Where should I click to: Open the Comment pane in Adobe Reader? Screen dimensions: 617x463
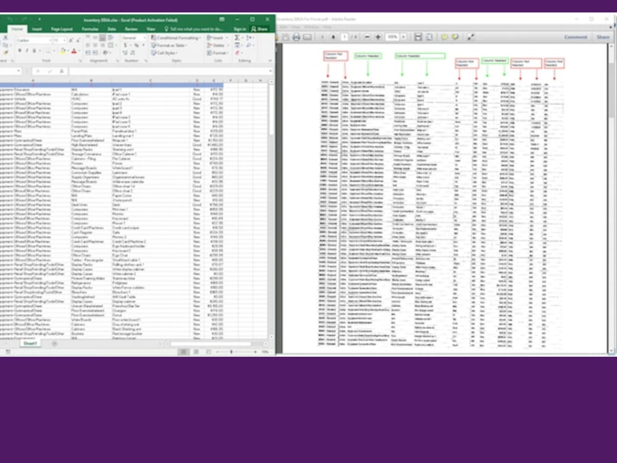click(576, 37)
